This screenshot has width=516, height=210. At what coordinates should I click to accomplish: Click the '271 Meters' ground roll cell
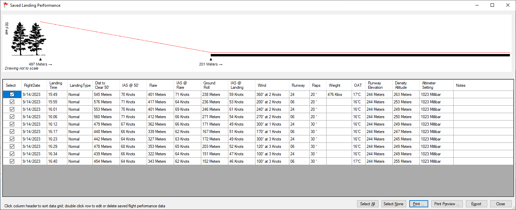click(x=214, y=117)
